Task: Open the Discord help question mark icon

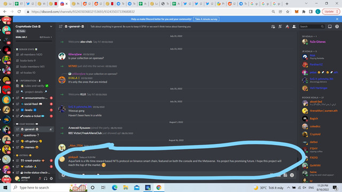Action: click(337, 27)
